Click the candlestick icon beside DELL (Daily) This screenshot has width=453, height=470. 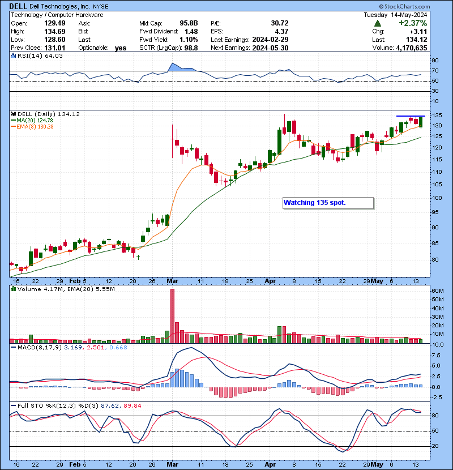13,114
